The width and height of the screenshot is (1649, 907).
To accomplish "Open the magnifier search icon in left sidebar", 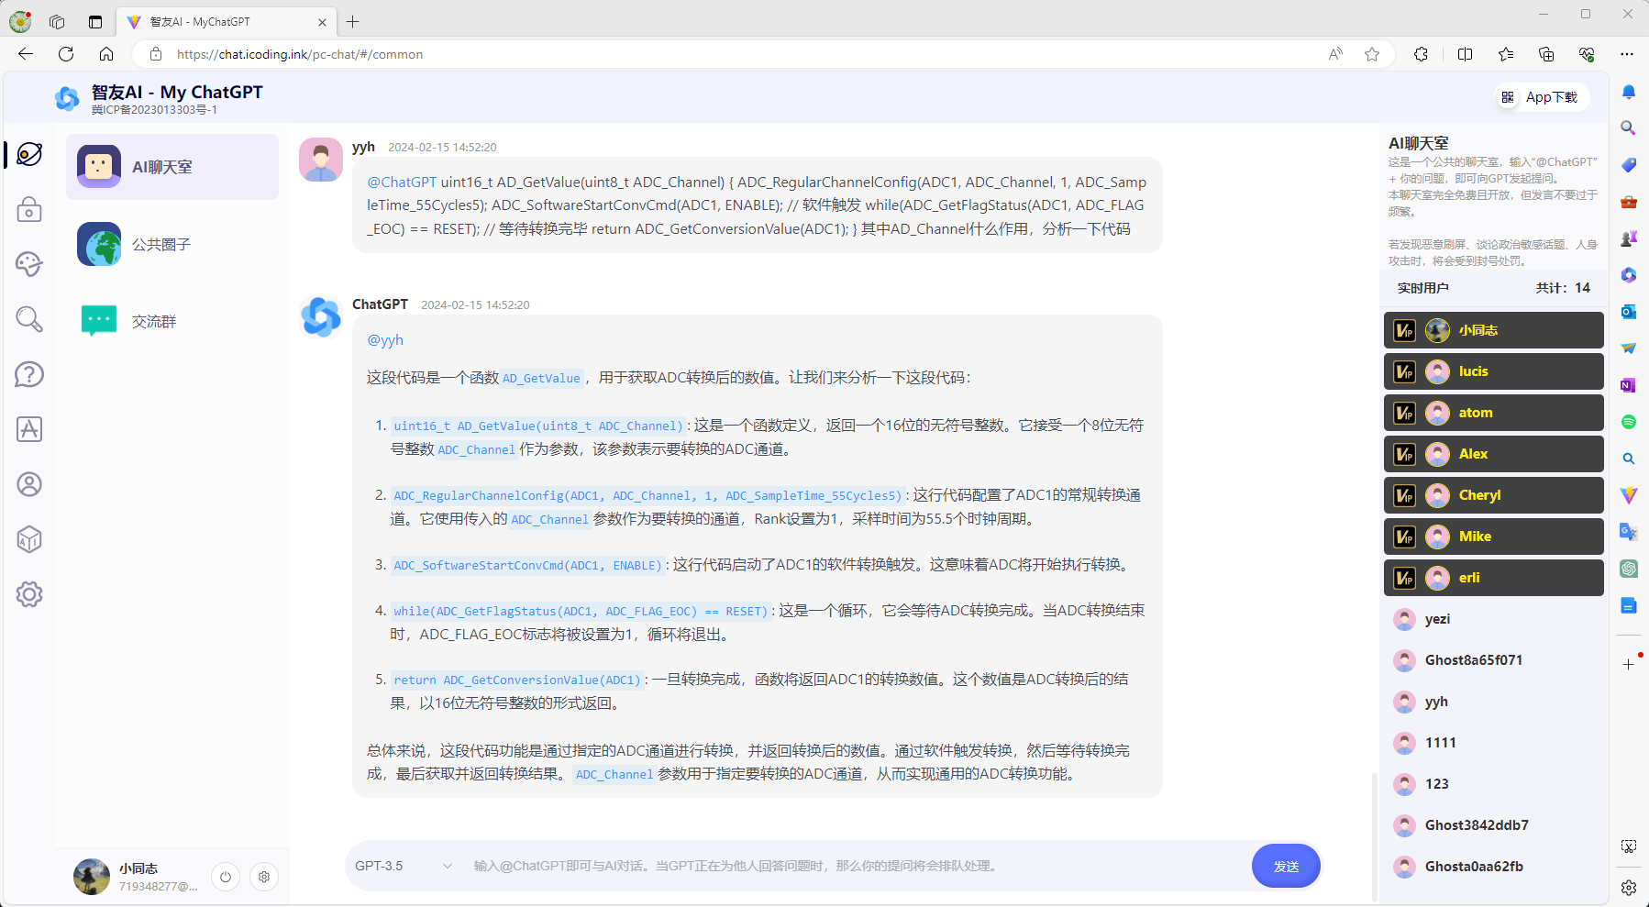I will click(x=29, y=319).
